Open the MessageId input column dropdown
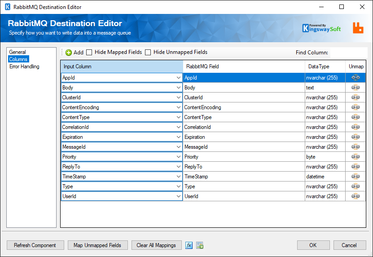Image resolution: width=373 pixels, height=257 pixels. pyautogui.click(x=178, y=147)
